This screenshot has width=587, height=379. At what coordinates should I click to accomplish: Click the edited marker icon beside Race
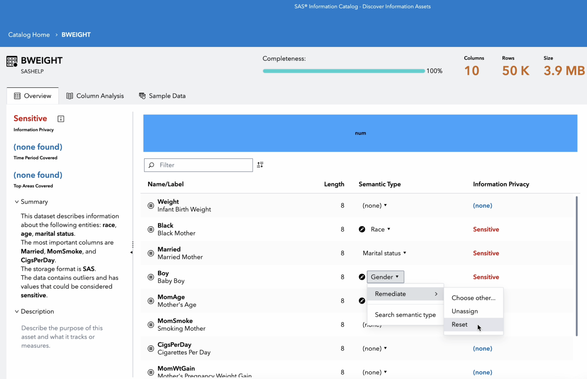[362, 229]
